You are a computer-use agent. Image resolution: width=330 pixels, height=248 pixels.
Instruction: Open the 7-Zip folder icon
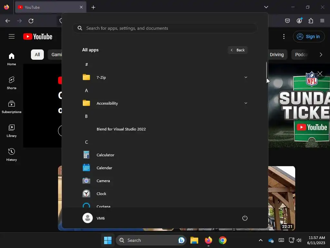(86, 77)
